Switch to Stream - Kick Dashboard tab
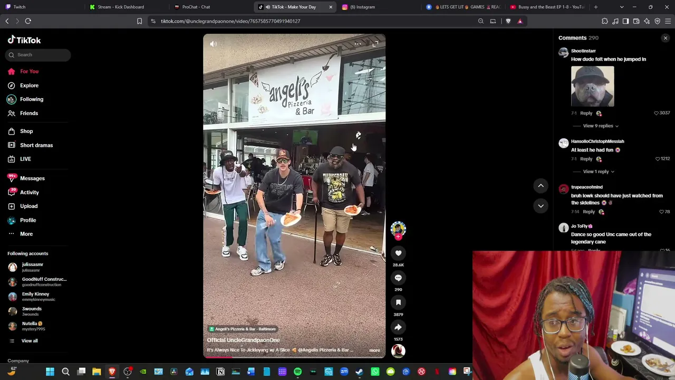 [127, 7]
